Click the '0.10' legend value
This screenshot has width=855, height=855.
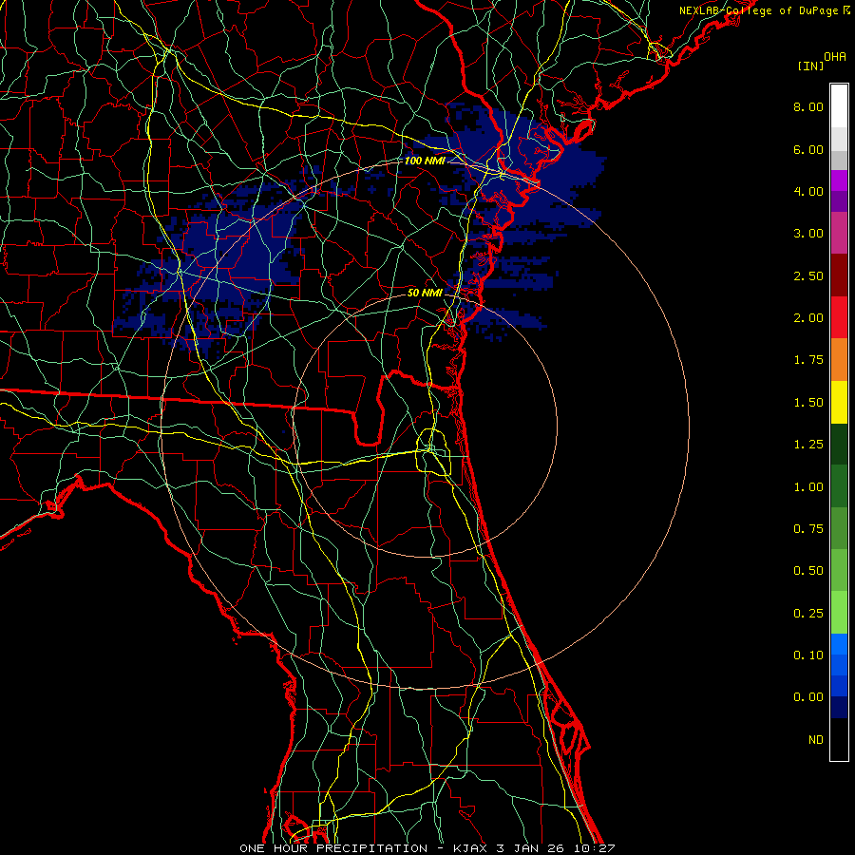point(808,655)
